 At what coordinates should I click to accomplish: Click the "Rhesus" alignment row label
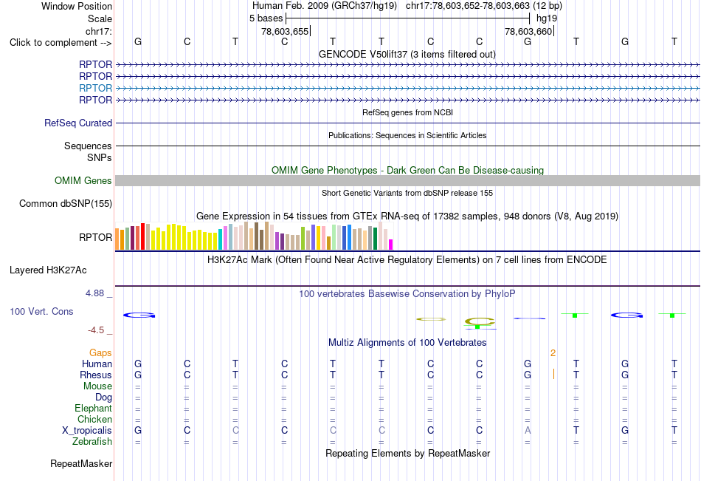click(x=96, y=375)
